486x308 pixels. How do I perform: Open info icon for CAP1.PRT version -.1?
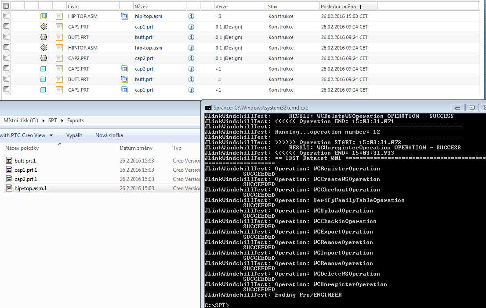tap(191, 90)
